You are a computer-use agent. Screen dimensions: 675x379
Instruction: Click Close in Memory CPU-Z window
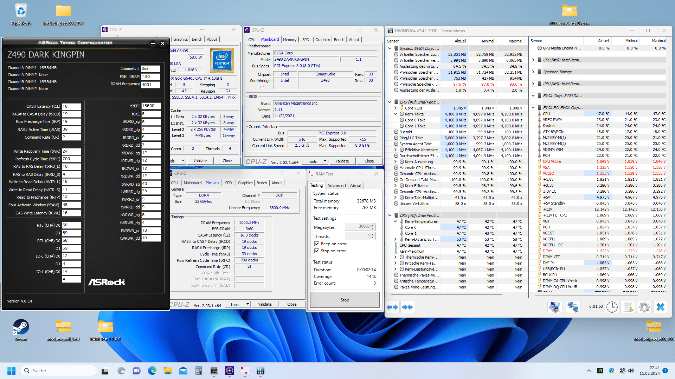292,304
